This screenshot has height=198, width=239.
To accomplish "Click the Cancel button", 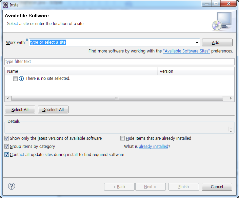I will (x=217, y=187).
